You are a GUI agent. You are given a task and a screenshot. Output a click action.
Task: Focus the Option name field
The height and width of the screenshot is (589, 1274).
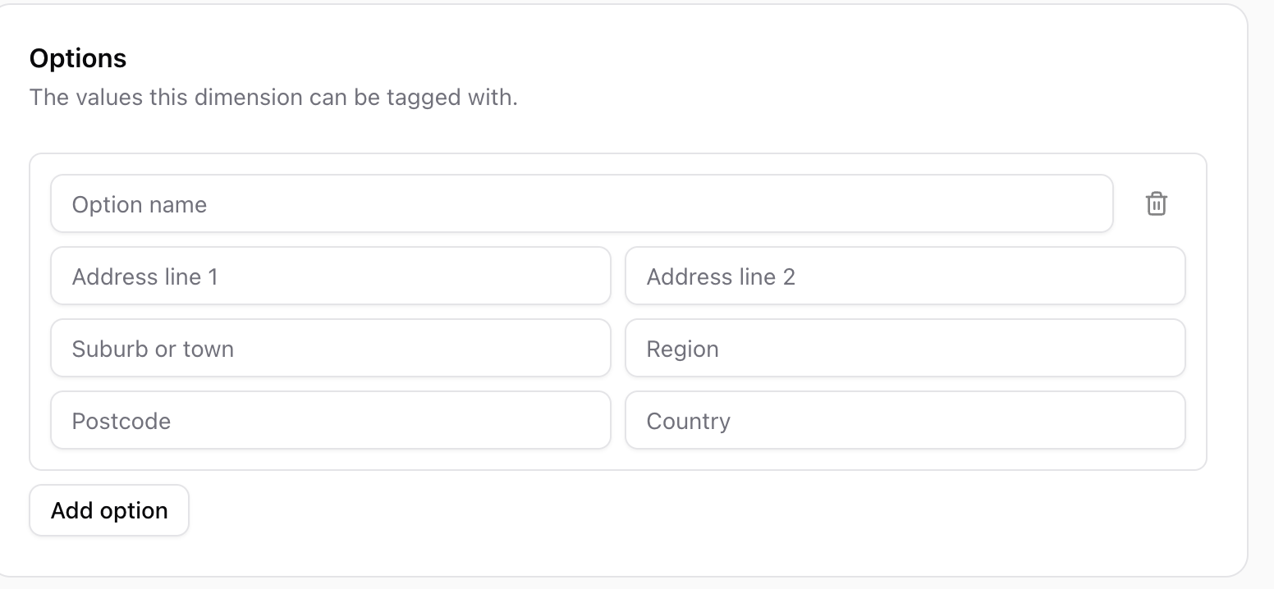[582, 203]
